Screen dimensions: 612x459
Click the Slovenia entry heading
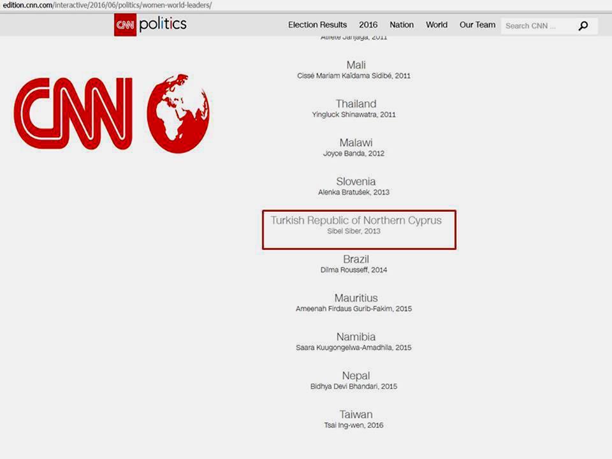point(356,182)
